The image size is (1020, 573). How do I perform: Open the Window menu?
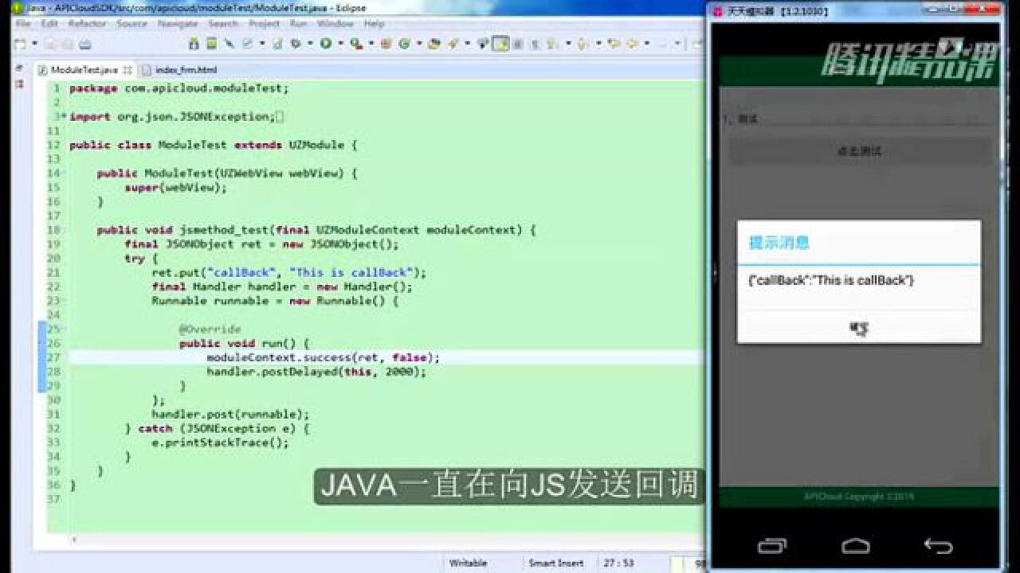tap(335, 24)
